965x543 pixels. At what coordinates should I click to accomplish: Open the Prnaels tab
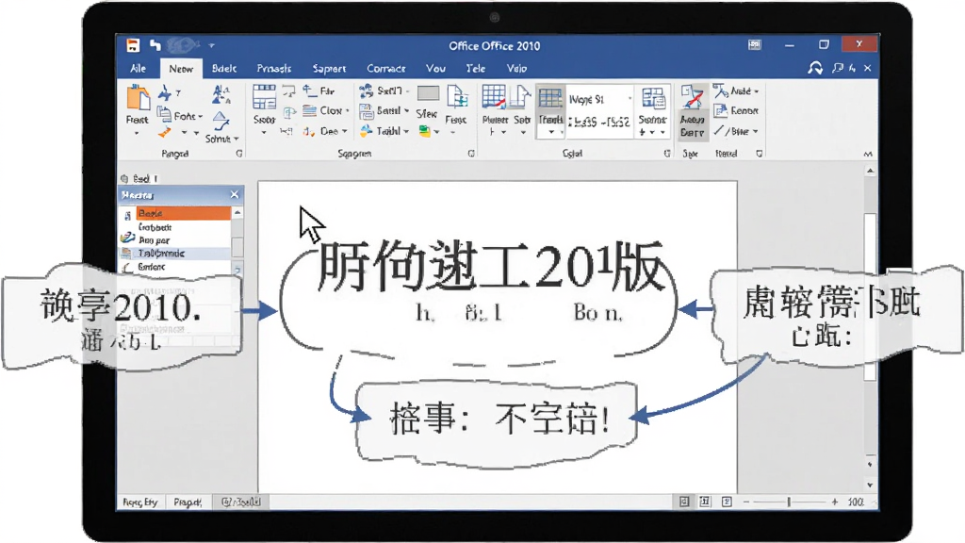[x=274, y=68]
